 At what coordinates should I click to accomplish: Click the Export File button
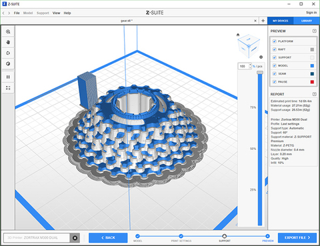(x=297, y=238)
